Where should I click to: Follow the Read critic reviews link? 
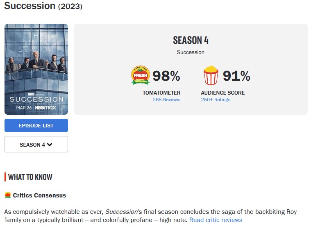pyautogui.click(x=216, y=220)
